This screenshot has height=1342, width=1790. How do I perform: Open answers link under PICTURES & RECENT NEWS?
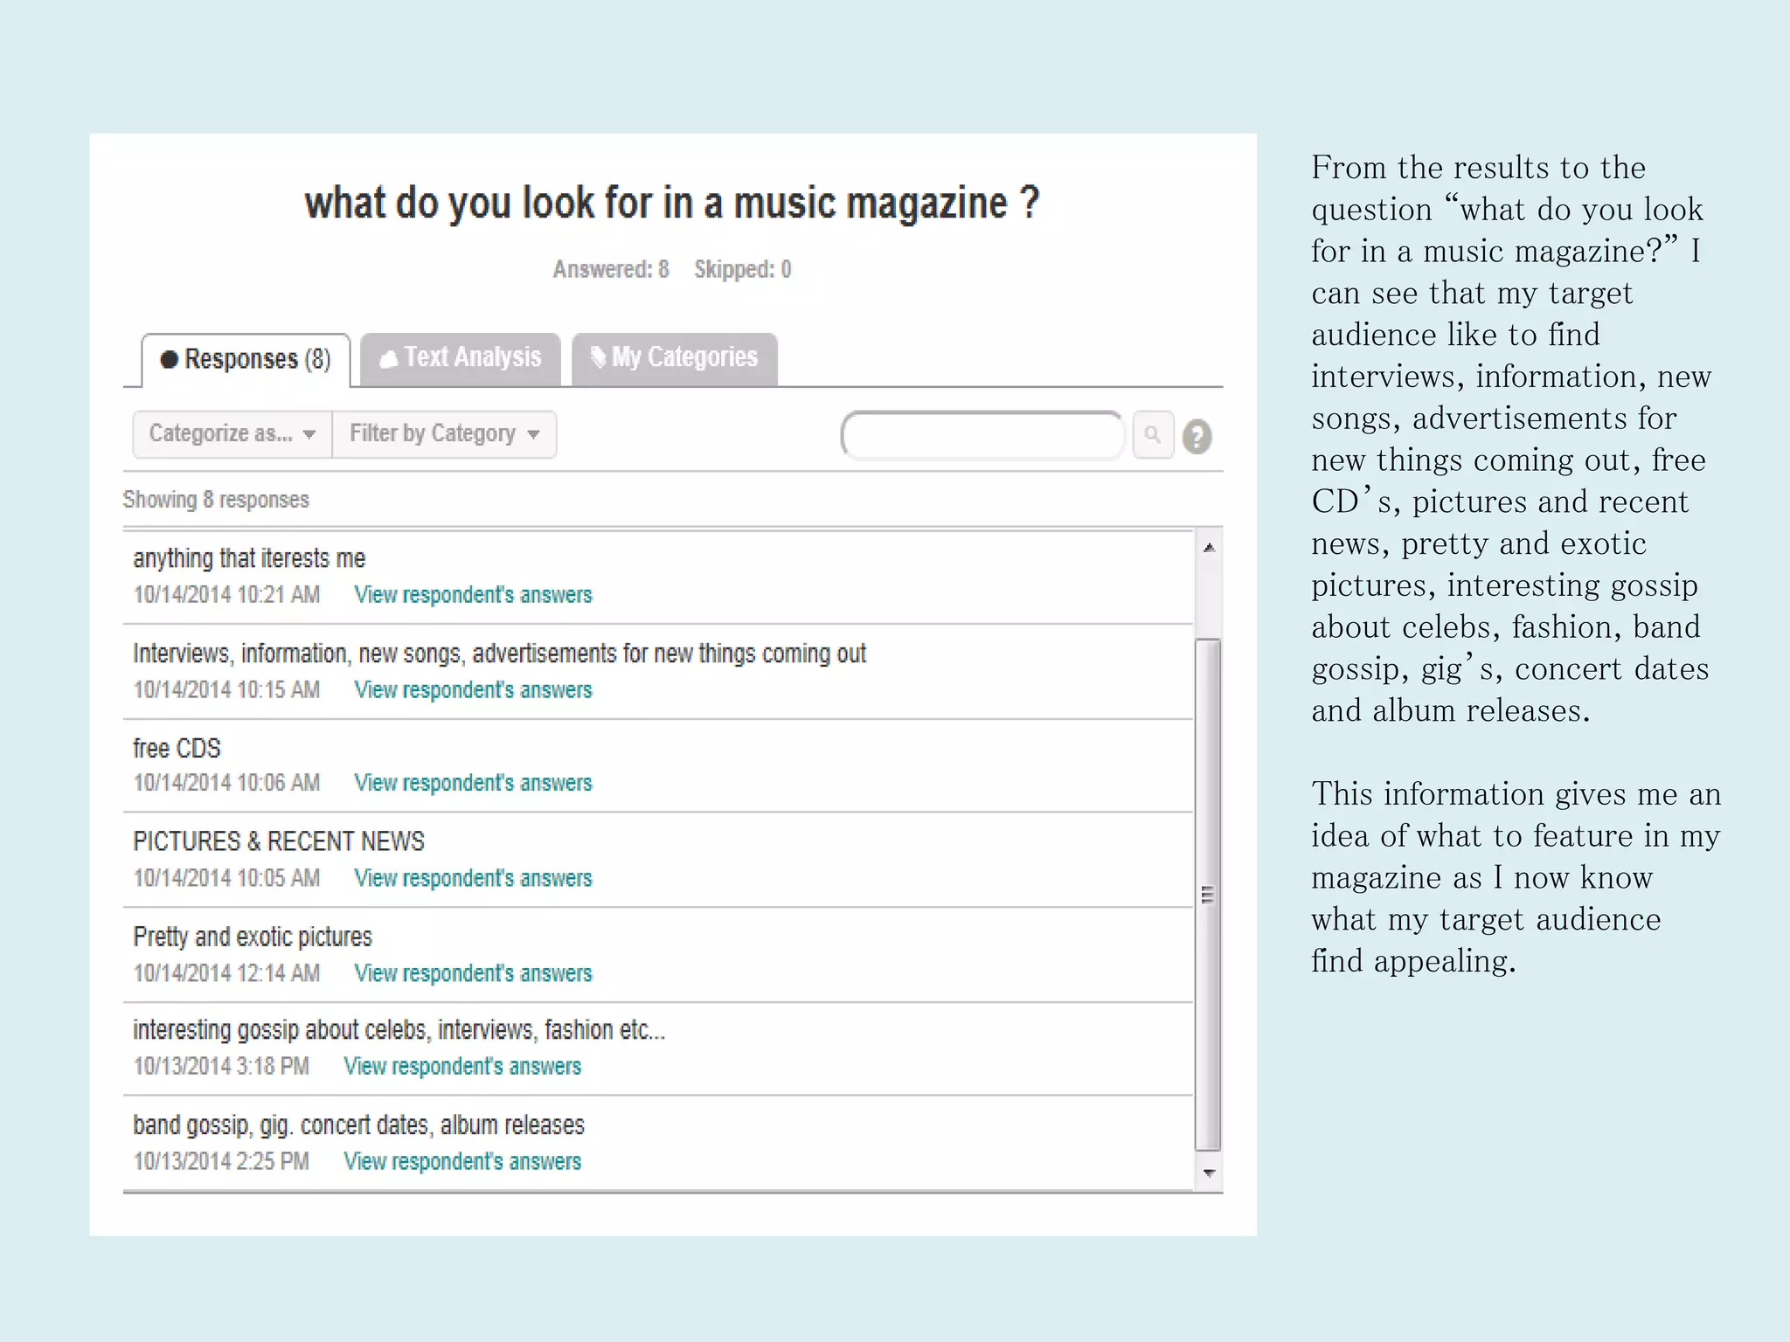tap(473, 878)
